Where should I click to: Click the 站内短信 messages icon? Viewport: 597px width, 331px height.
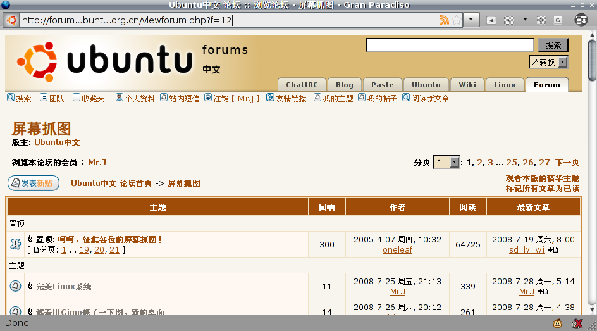pyautogui.click(x=164, y=97)
